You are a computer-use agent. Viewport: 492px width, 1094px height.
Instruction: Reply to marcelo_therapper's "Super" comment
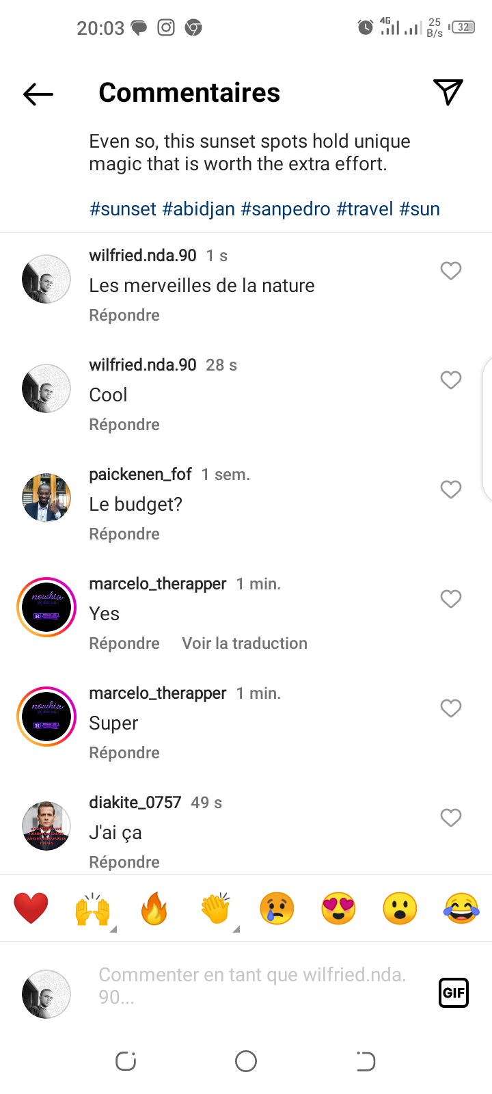[x=124, y=753]
